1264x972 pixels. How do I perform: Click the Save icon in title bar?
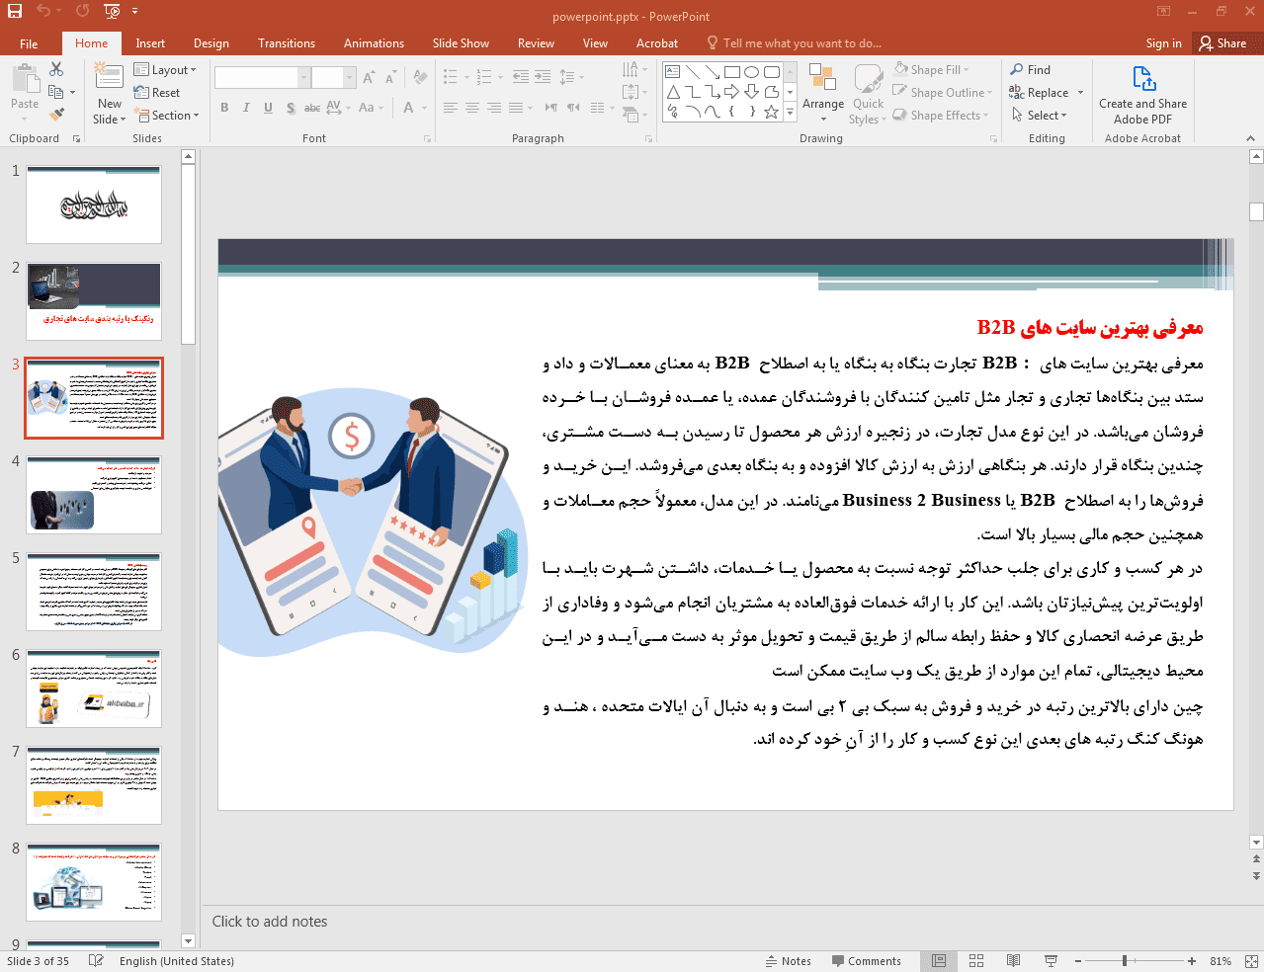click(x=15, y=11)
